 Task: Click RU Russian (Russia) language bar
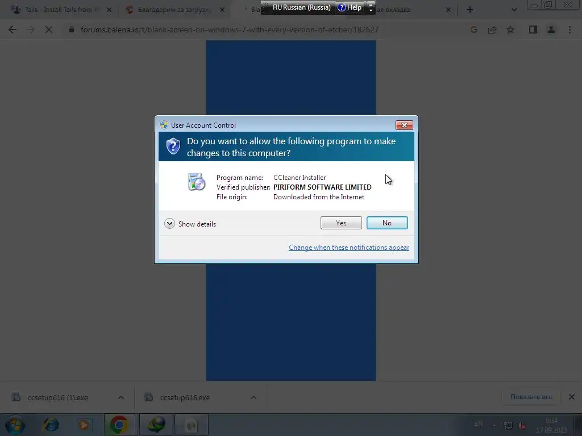click(301, 7)
